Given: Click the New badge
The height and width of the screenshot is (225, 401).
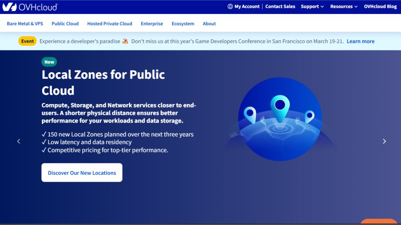Looking at the screenshot, I should point(49,62).
